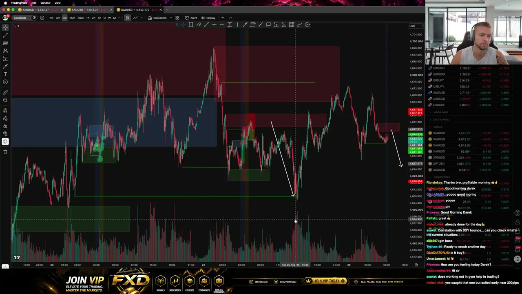Select XAGUSD row in watchlist
522x294 pixels.
tap(470, 151)
